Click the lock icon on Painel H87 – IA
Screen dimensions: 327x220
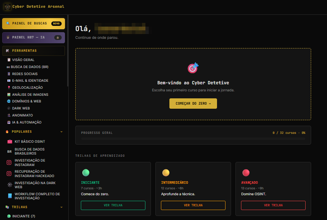pyautogui.click(x=58, y=38)
